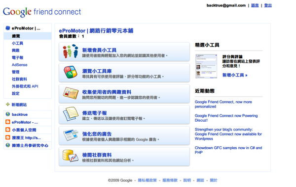Open news about Powering Discuz!

click(226, 118)
